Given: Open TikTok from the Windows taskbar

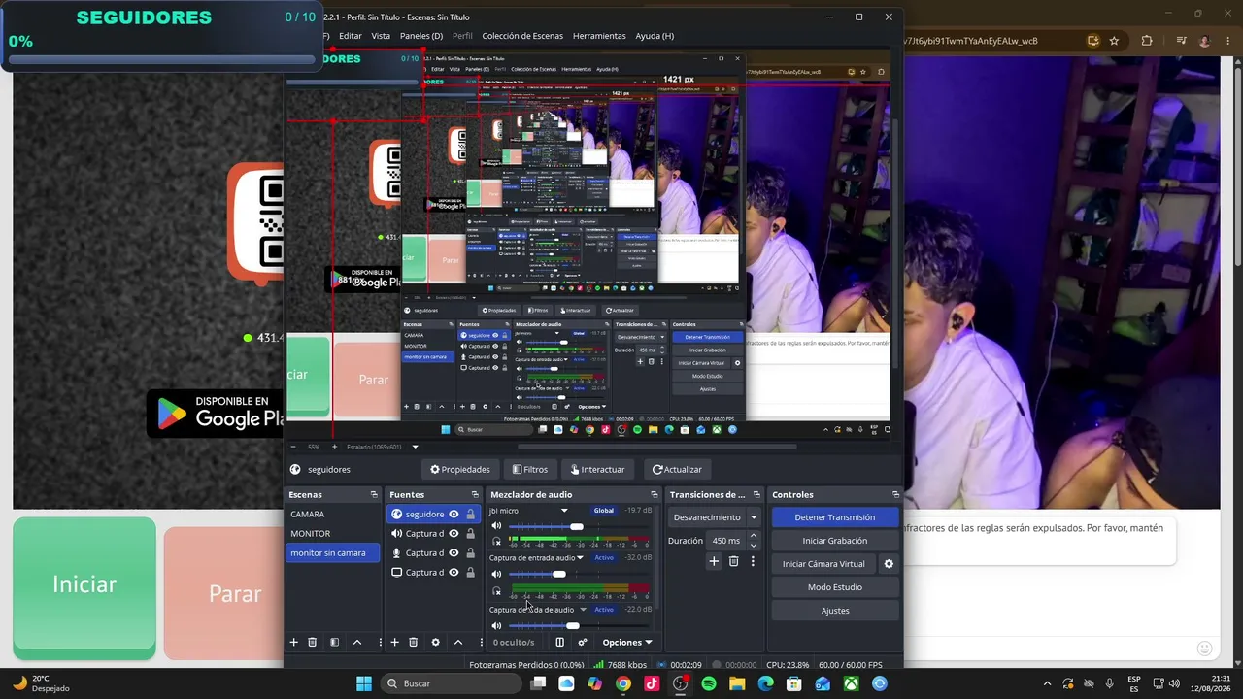Looking at the screenshot, I should [652, 683].
